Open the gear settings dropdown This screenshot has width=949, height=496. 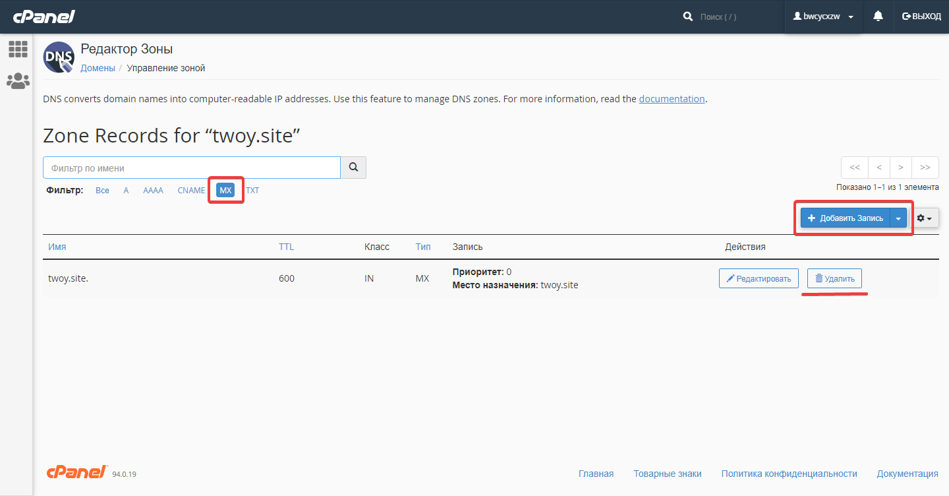(925, 218)
